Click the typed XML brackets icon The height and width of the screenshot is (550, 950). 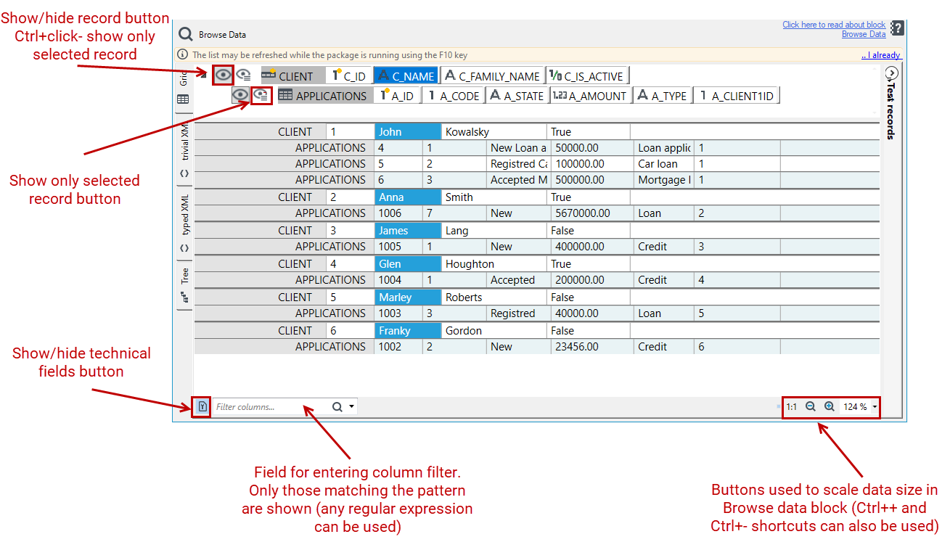pyautogui.click(x=184, y=247)
